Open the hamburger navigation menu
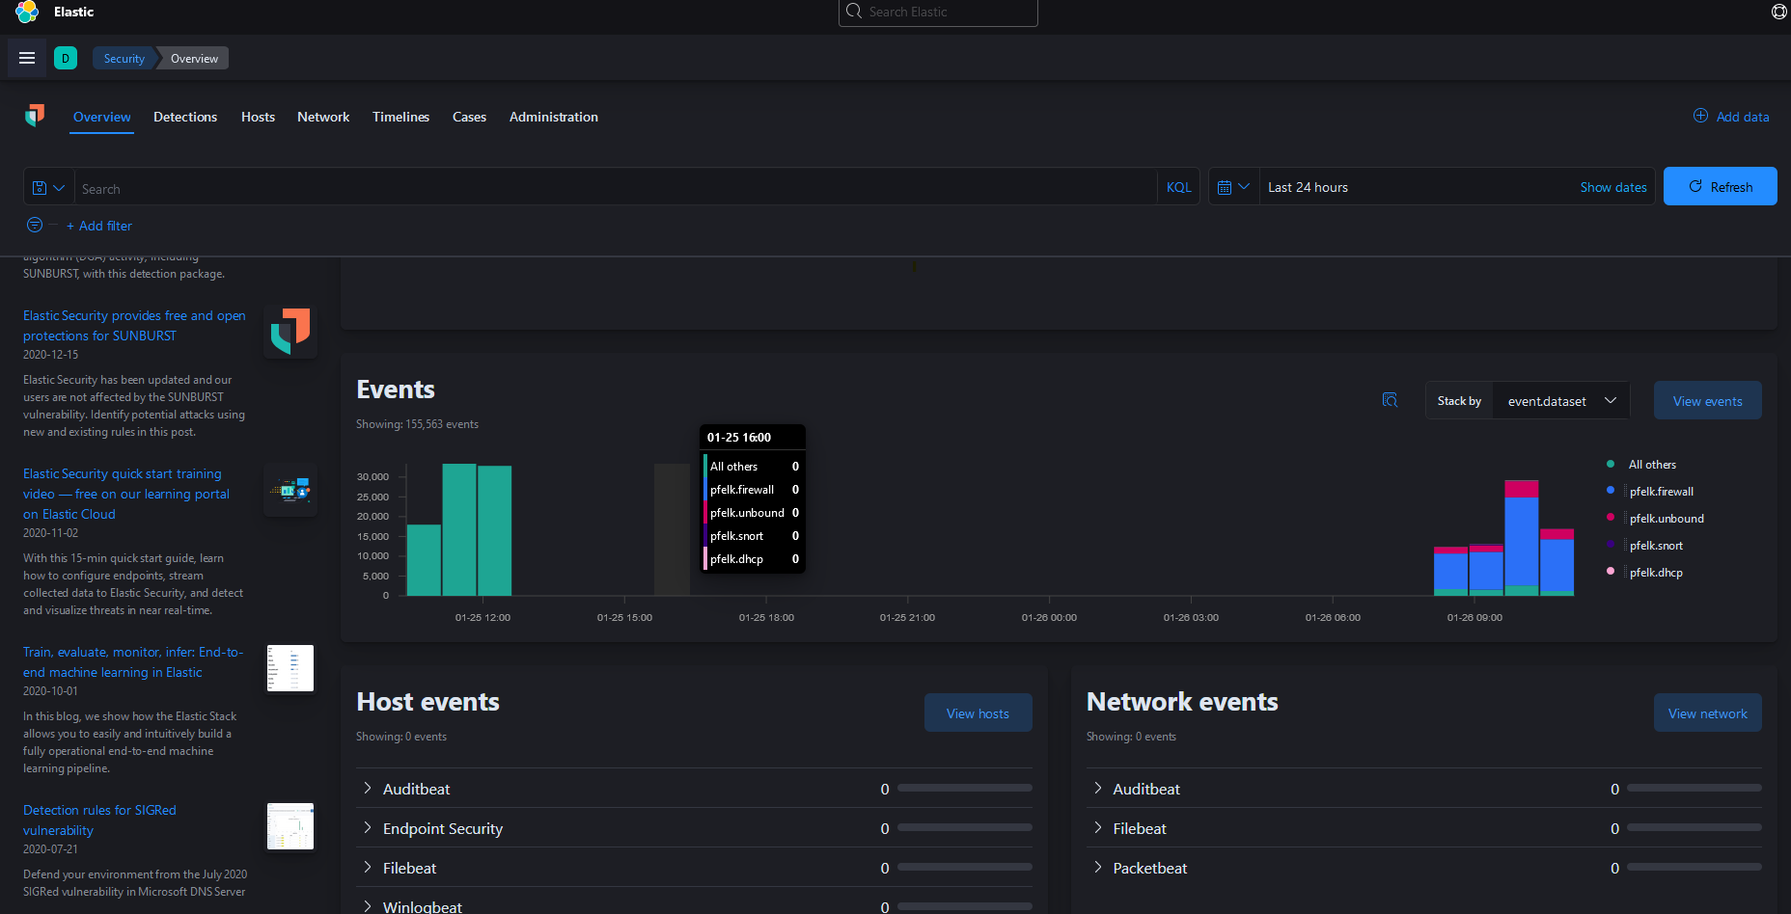Screen dimensions: 1791x914 (27, 58)
